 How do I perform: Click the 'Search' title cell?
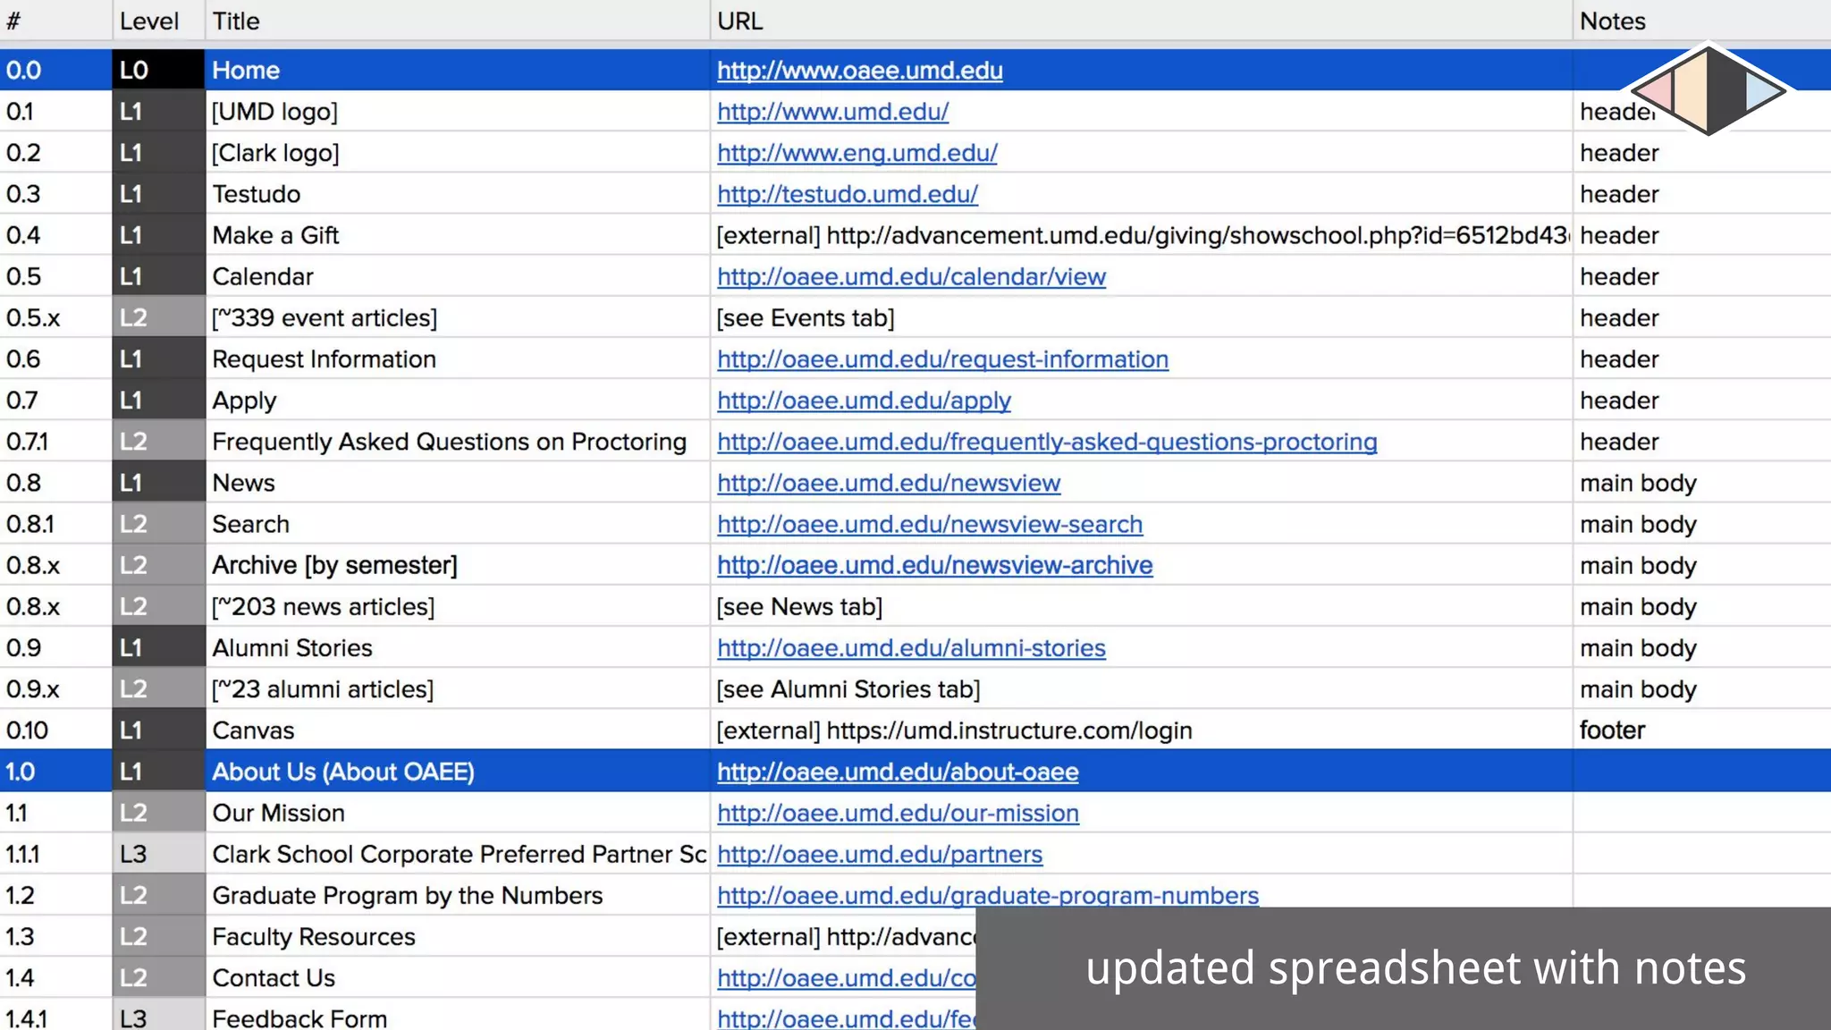click(458, 524)
